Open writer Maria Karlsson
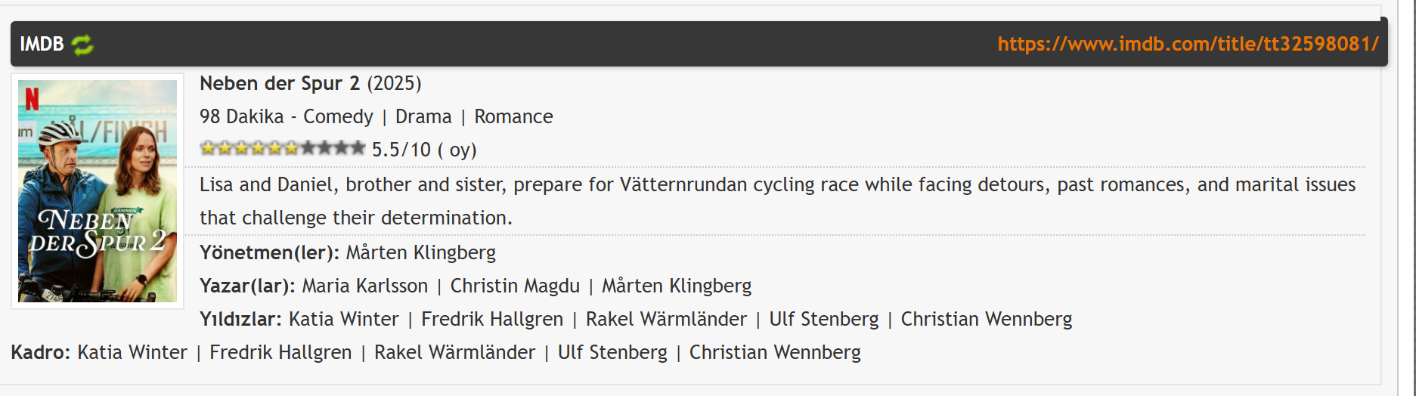 365,286
